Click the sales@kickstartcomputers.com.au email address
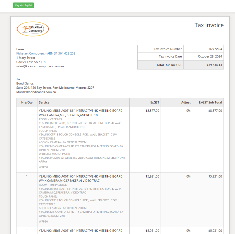The image size is (235, 234). pos(40,66)
